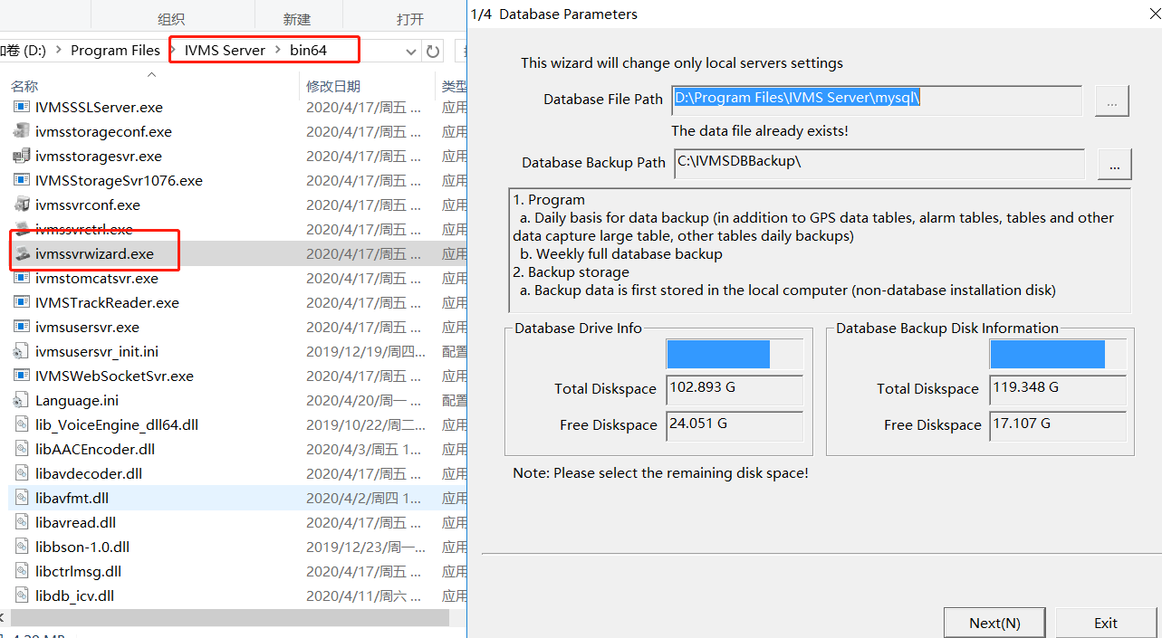Click the bin64 breadcrumb
Screen dimensions: 1162x638
click(308, 51)
